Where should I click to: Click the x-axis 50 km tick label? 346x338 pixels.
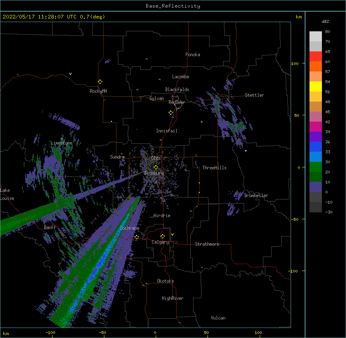click(207, 333)
